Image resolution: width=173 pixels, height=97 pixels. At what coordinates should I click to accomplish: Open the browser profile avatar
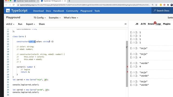tap(172, 5)
